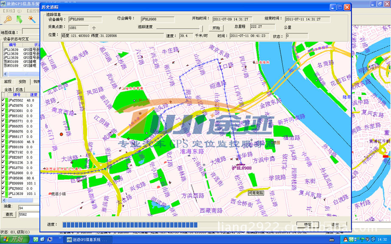The height and width of the screenshot is (244, 391).
Task: Click the 查找 search button
Action: pyautogui.click(x=9, y=215)
